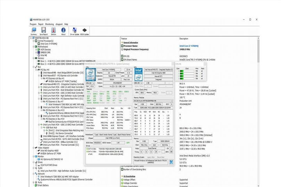Screen dimensions: 281x187
Task: Click the BIOS Update chip icon
Action: point(84,31)
